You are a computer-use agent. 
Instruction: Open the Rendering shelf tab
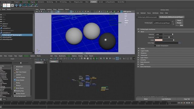pyautogui.click(x=50, y=2)
